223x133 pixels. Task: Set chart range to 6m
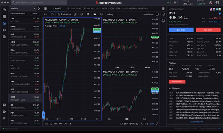55,124
